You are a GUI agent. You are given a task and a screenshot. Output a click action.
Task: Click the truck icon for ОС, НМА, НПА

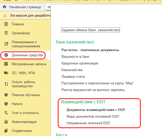[x=6, y=73]
